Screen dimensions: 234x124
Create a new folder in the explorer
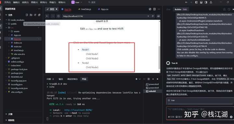[31, 15]
